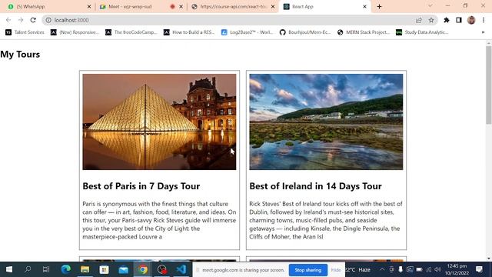This screenshot has height=277, width=492.
Task: Open the notification center icon
Action: (479, 269)
